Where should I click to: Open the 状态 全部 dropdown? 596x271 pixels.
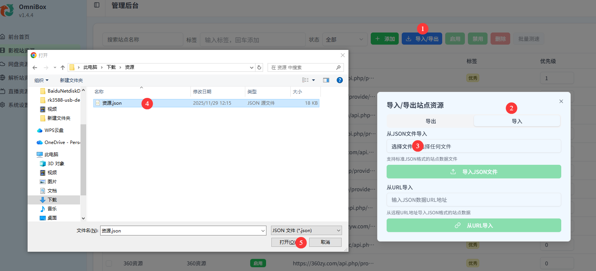pos(345,40)
